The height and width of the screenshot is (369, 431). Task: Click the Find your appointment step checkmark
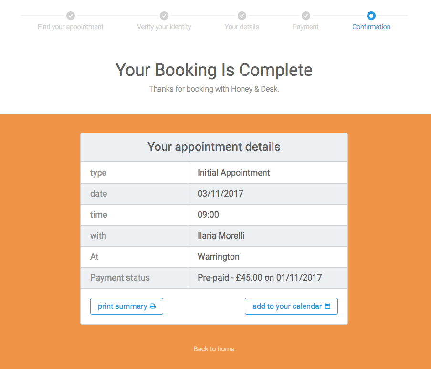pyautogui.click(x=71, y=16)
